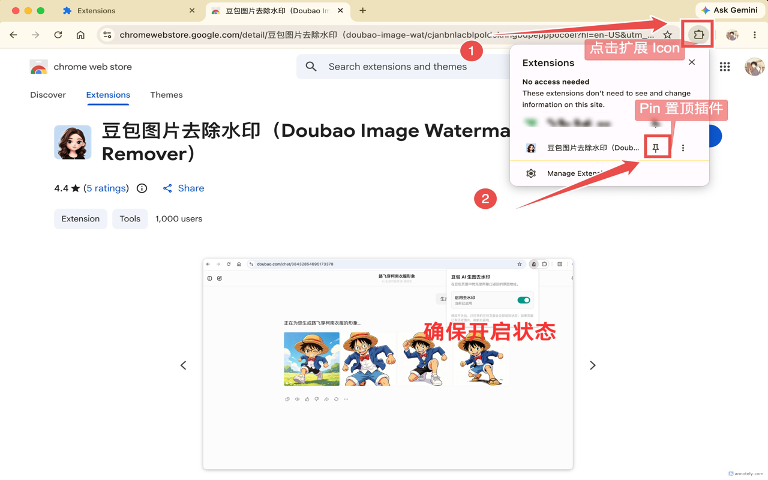Image resolution: width=768 pixels, height=480 pixels.
Task: Show the next screenshot with right arrow
Action: (593, 365)
